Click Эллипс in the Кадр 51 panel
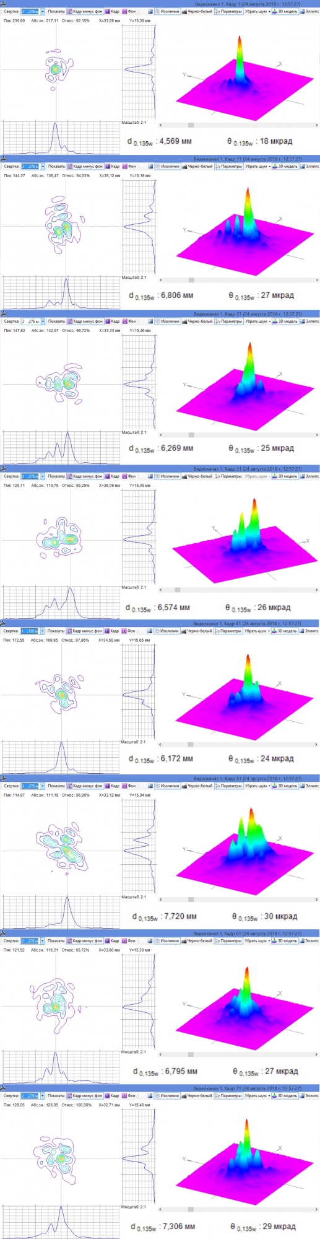Image resolution: width=320 pixels, height=1239 pixels. 310,786
